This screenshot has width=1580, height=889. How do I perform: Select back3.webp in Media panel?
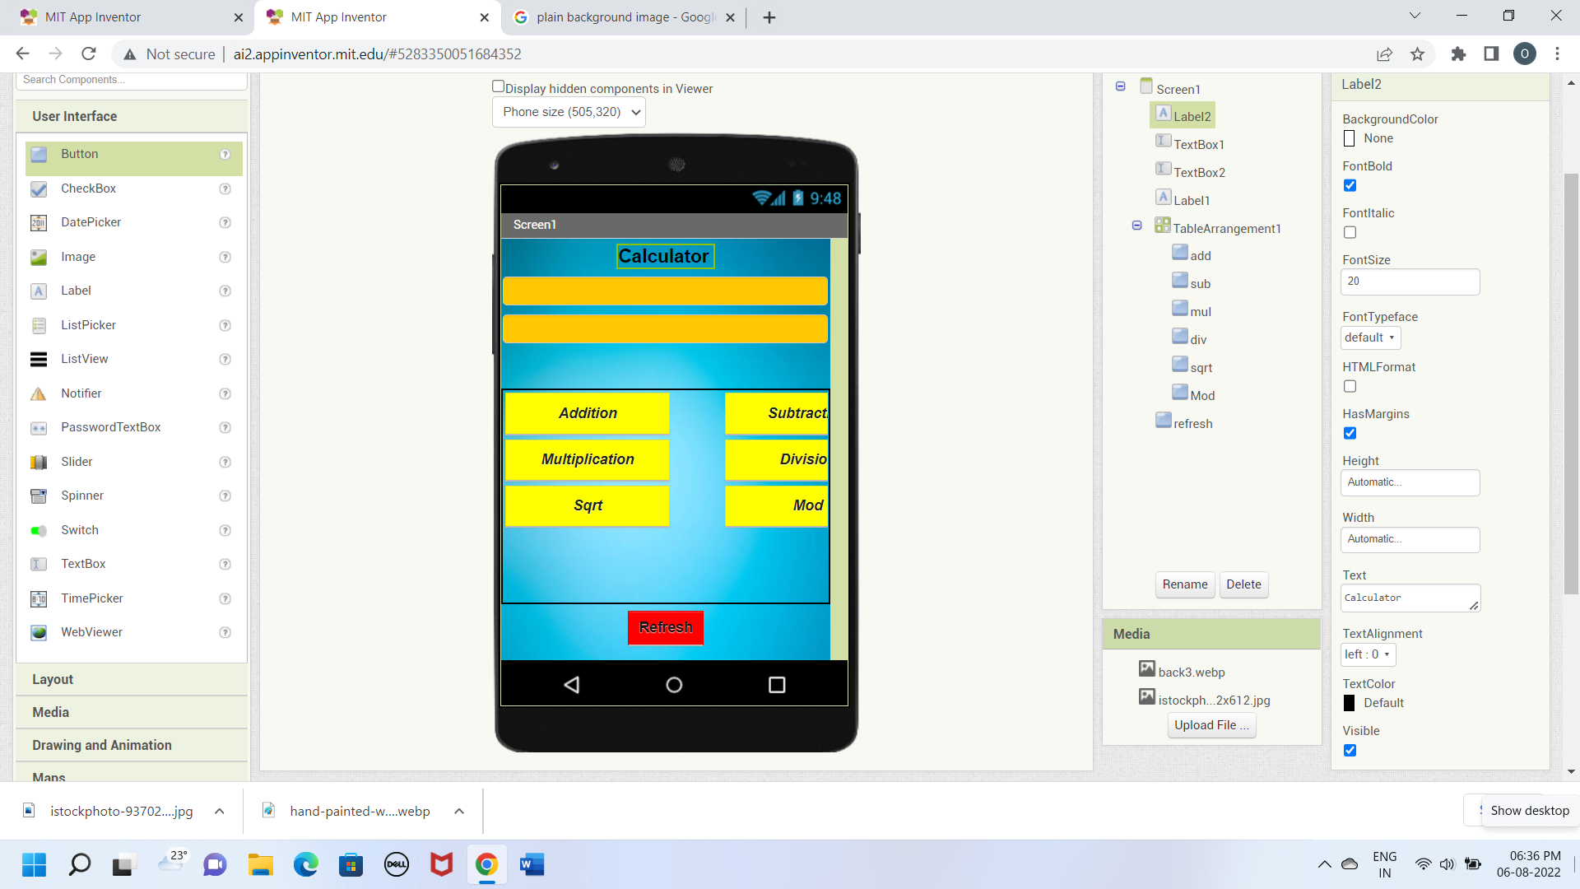click(x=1191, y=672)
